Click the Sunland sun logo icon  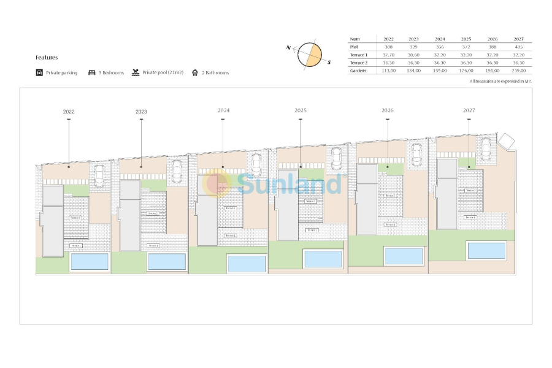click(x=216, y=184)
